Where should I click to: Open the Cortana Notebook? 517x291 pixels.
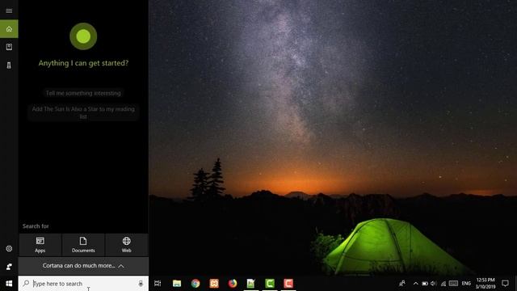tap(9, 47)
